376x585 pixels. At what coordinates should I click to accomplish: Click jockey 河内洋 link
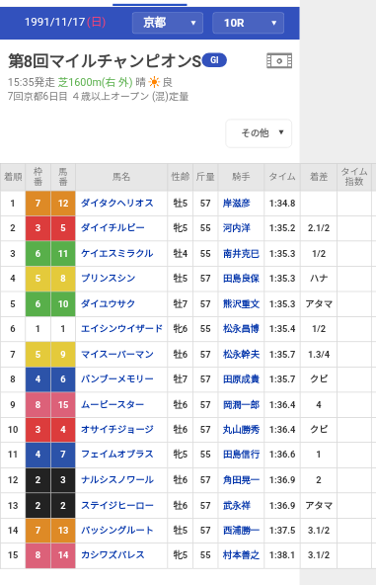tap(236, 228)
